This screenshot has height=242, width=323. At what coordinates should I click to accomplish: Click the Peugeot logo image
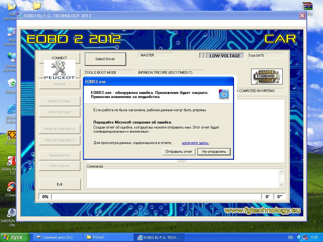pyautogui.click(x=59, y=70)
